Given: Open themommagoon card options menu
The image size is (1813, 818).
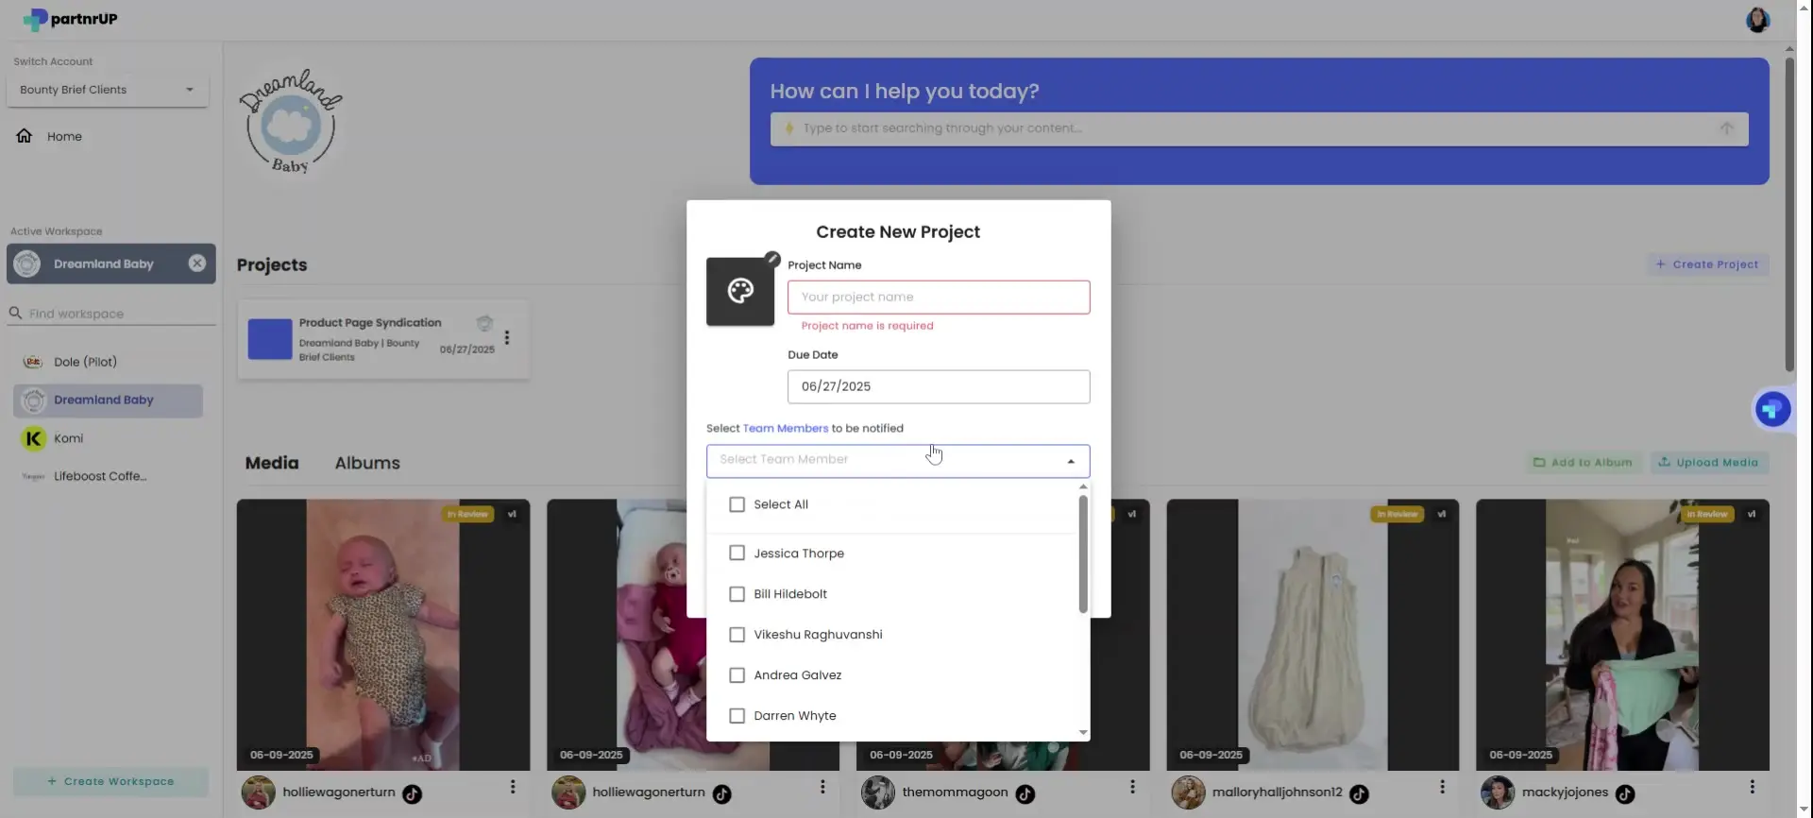Looking at the screenshot, I should click(x=1132, y=787).
